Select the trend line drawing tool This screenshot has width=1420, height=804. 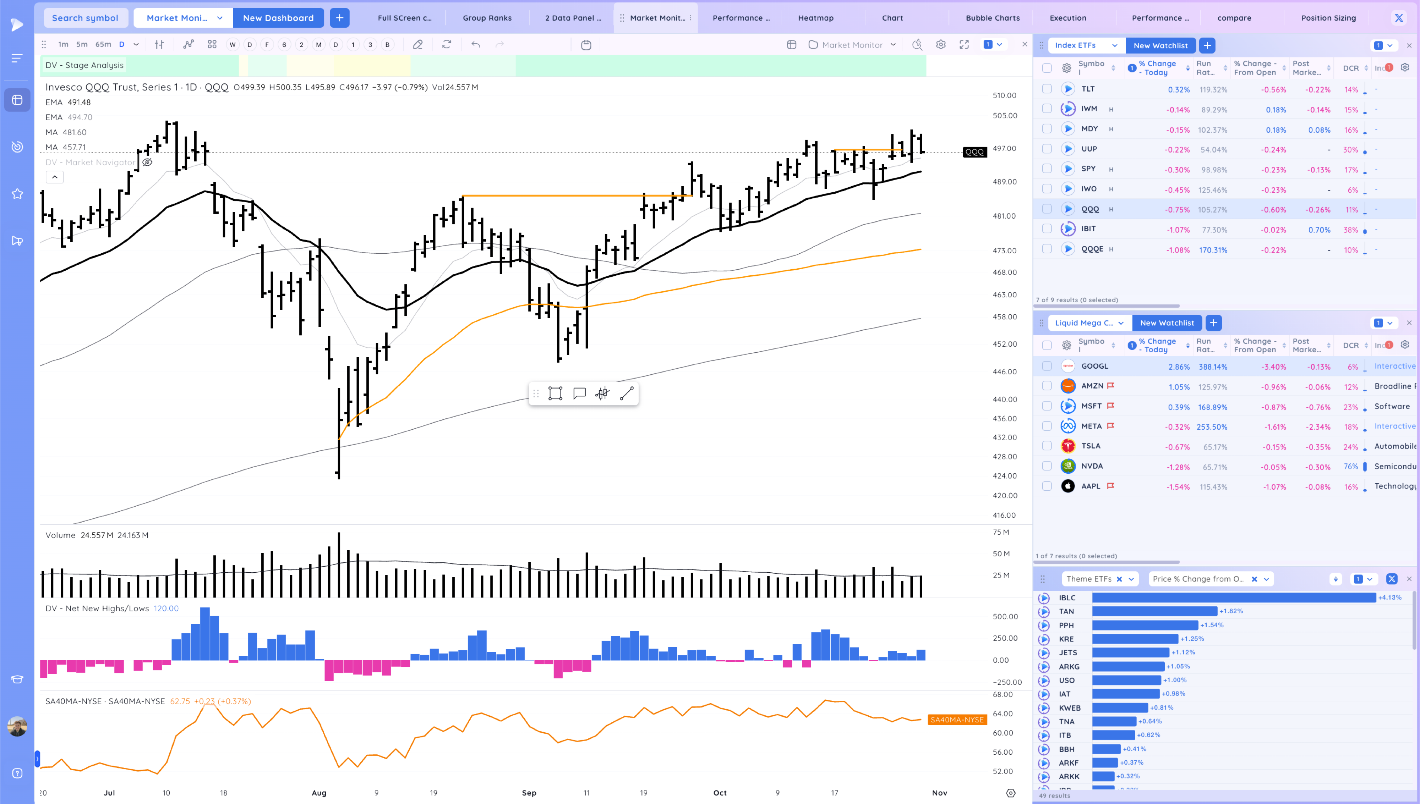(626, 394)
